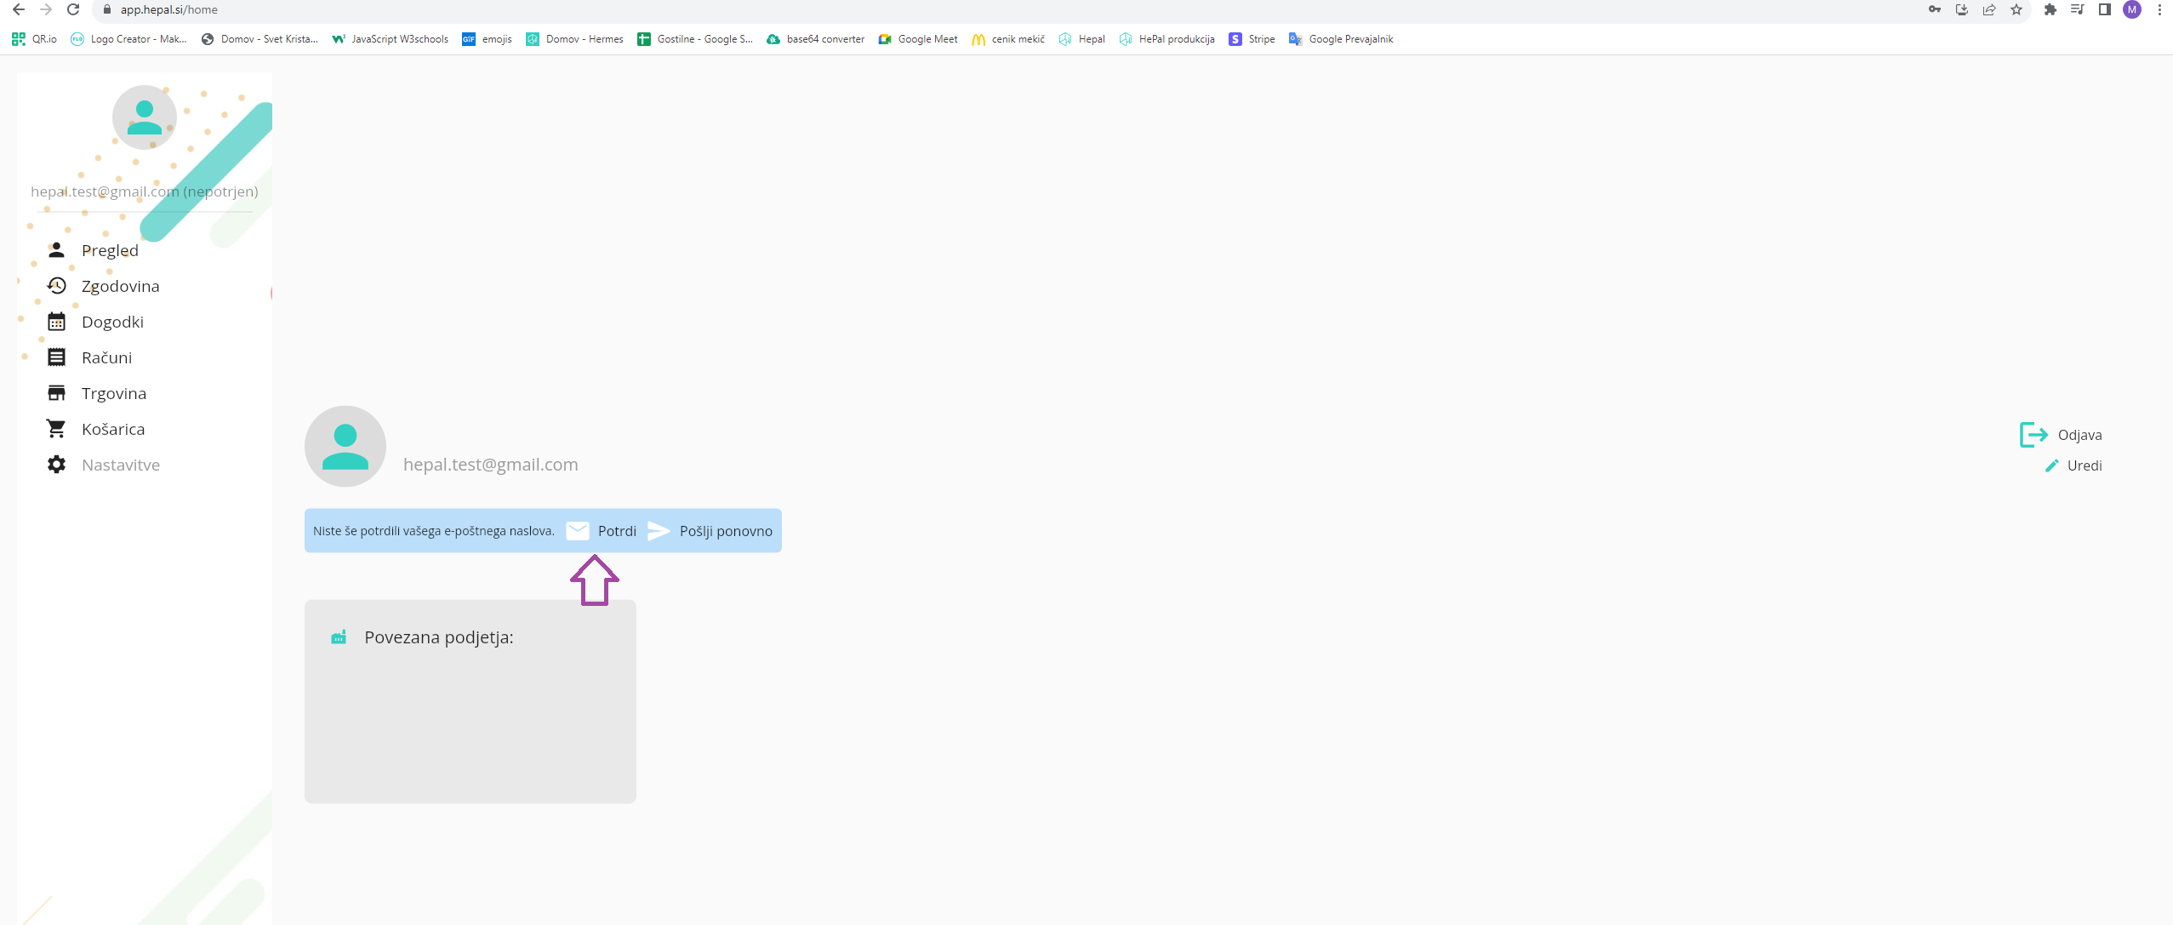Open the QR.io bookmark

[35, 39]
